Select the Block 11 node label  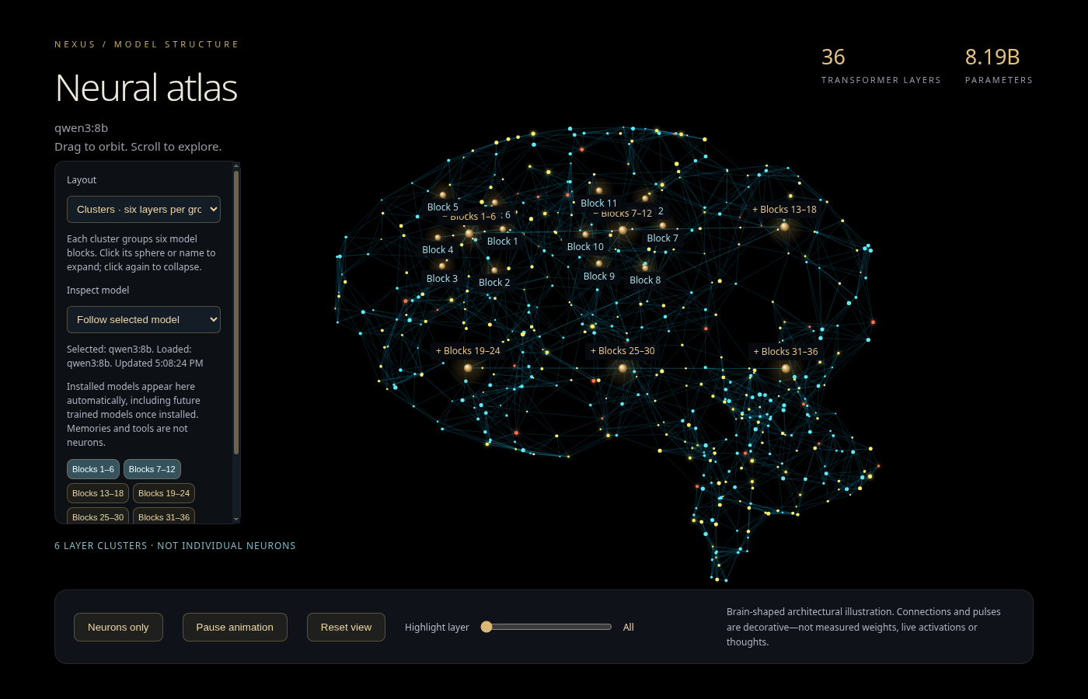[x=598, y=203]
